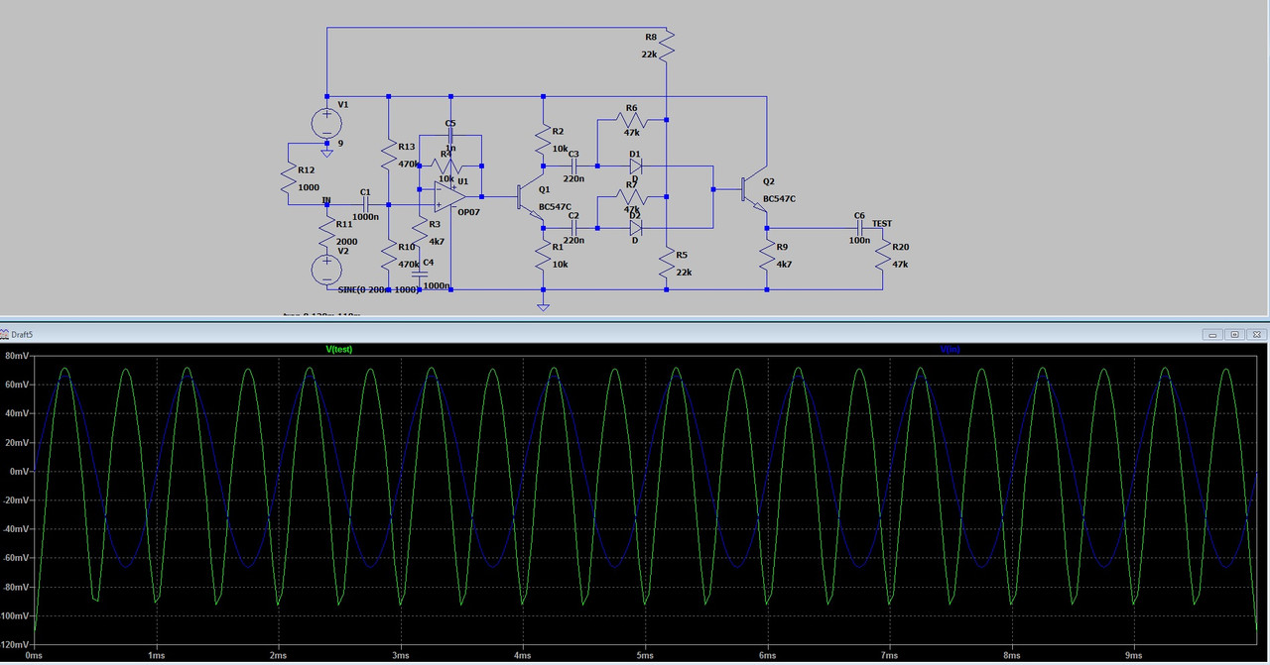Viewport: 1270px width, 665px height.
Task: Click the 9ms time axis label
Action: (x=1134, y=656)
